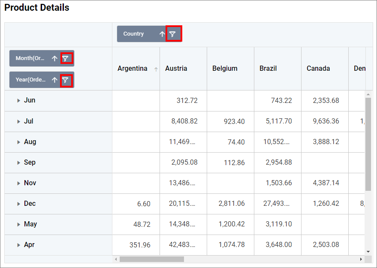The width and height of the screenshot is (377, 268).
Task: Expand the Dec row
Action: 18,204
